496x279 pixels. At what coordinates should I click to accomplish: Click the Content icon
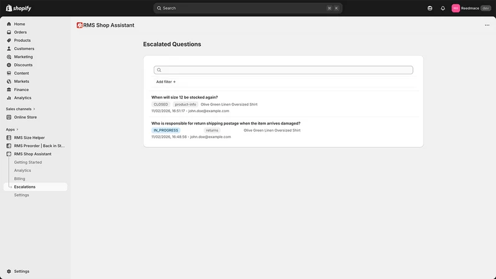9,73
